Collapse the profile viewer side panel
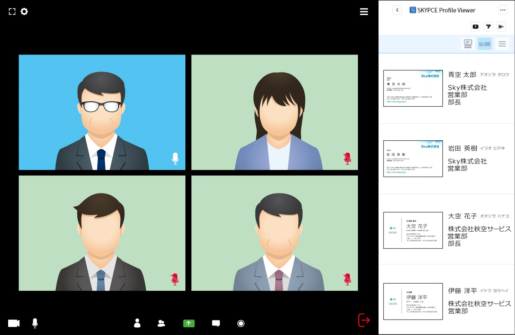 pyautogui.click(x=501, y=27)
